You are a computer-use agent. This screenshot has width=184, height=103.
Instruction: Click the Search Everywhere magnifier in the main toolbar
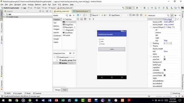point(179,8)
